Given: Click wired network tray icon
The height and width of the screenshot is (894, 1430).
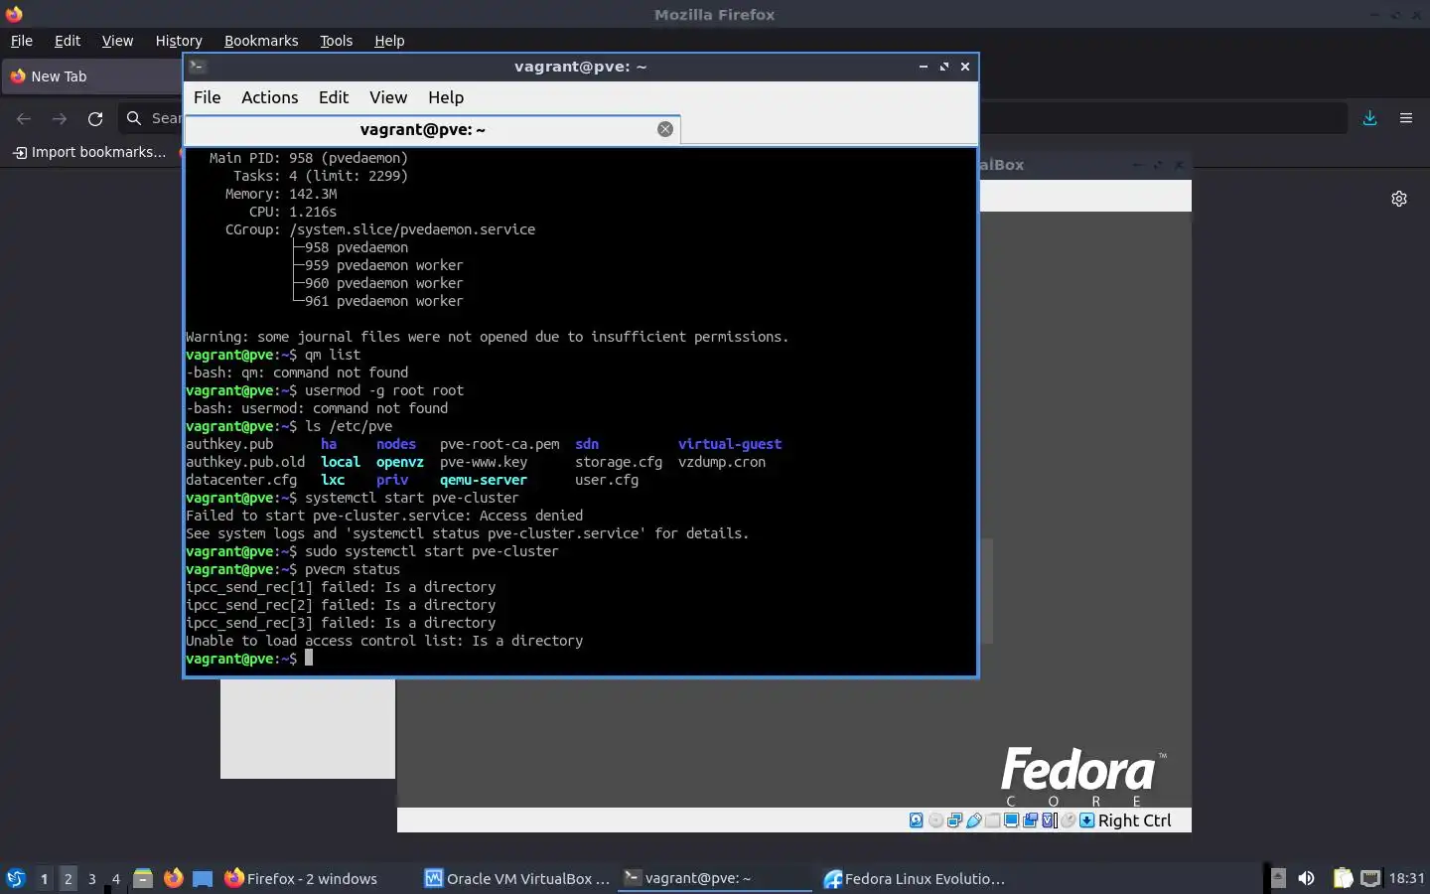Looking at the screenshot, I should tap(1370, 878).
